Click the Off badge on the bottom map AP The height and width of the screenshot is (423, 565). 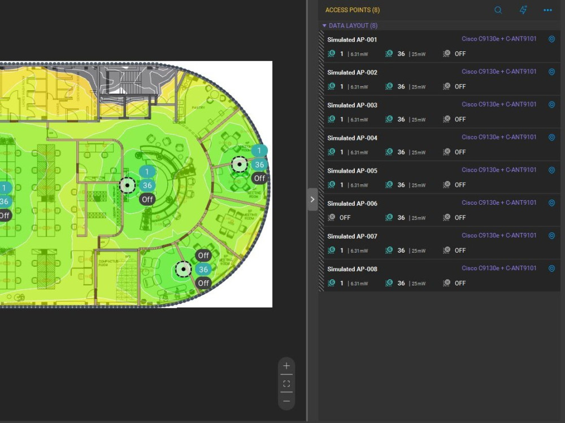[x=203, y=283]
